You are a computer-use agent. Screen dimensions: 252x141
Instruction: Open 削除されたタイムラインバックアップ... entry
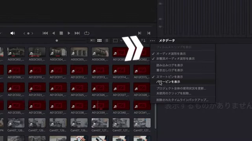(x=183, y=100)
